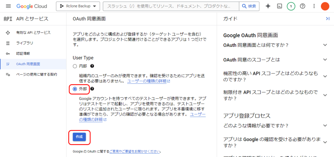Viewport: 334px width, 157px height.
Task: Click the OAuth 同意画面 page title
Action: [89, 19]
